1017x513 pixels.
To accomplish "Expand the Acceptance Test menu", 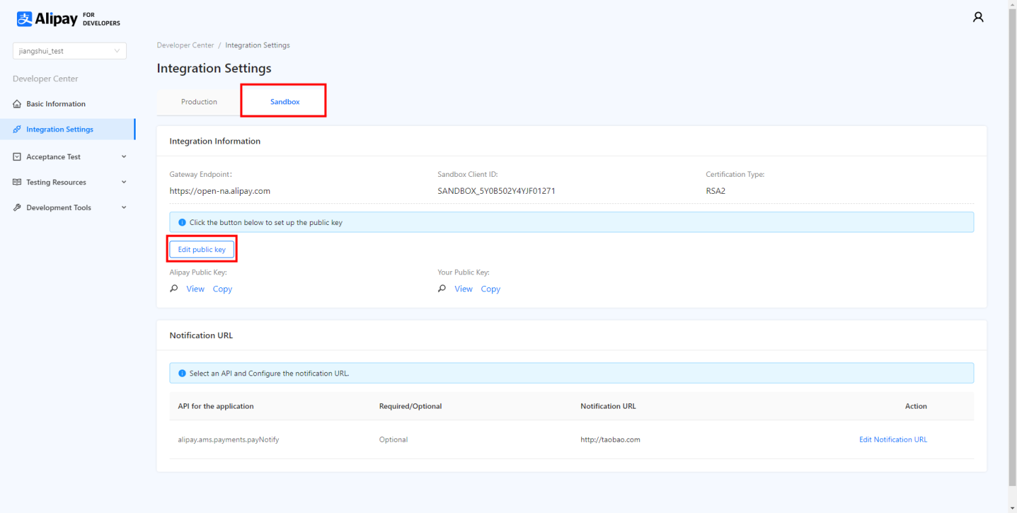I will tap(124, 157).
